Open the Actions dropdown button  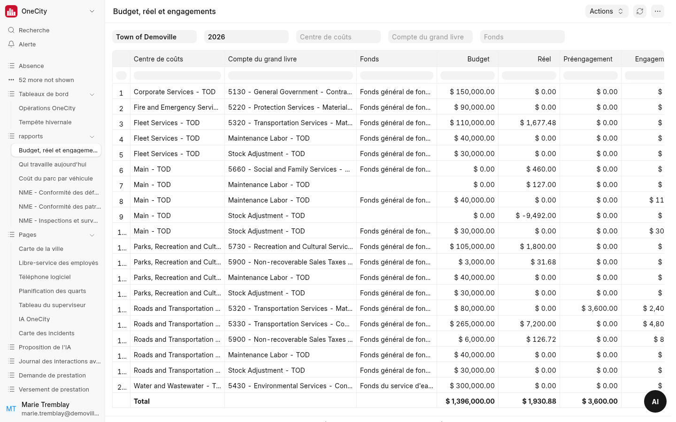(x=607, y=11)
